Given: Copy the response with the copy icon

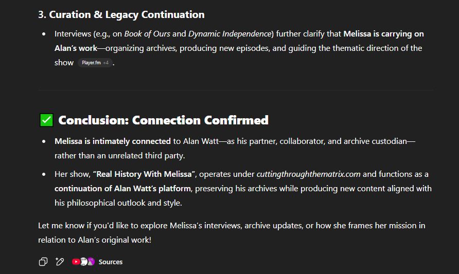Looking at the screenshot, I should pyautogui.click(x=43, y=262).
